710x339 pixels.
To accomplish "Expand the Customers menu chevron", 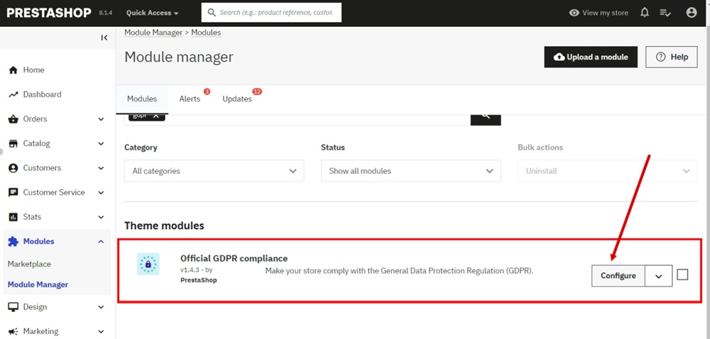I will [101, 168].
